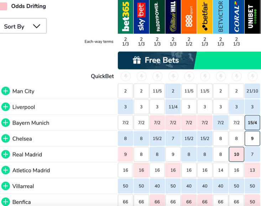Expand Villarreal using its plus icon
The image size is (261, 206).
[x=5, y=186]
